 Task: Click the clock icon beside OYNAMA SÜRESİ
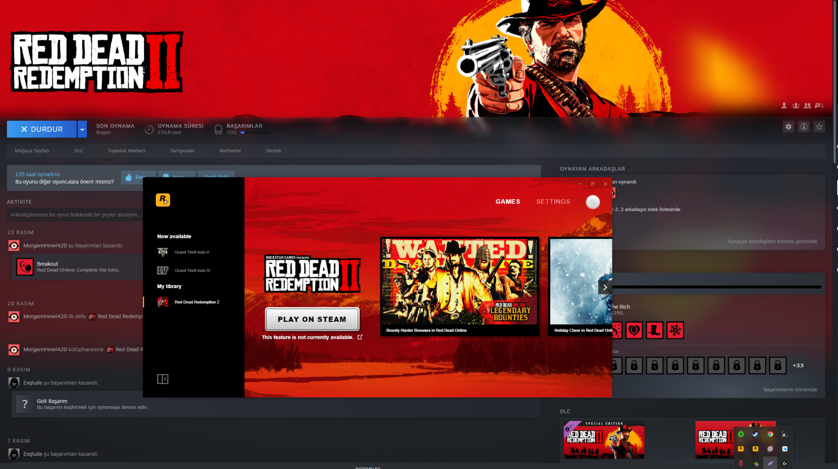(149, 129)
